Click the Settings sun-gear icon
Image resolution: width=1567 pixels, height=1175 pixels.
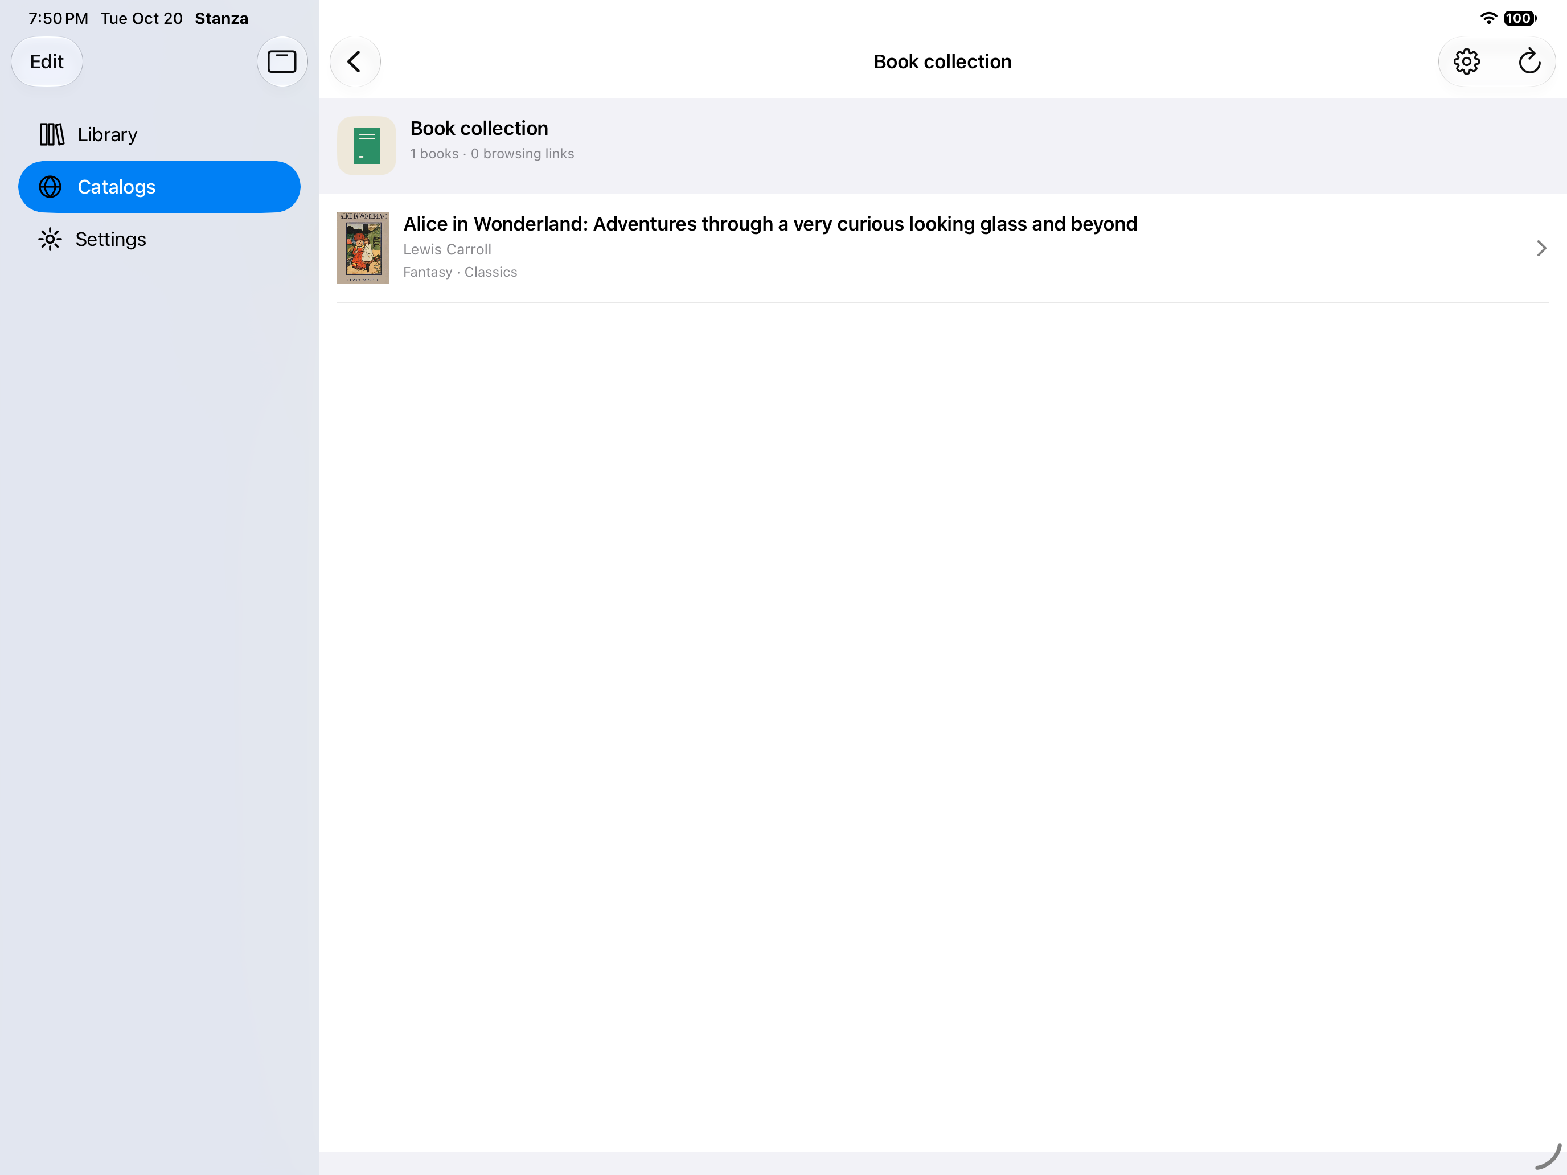coord(50,240)
